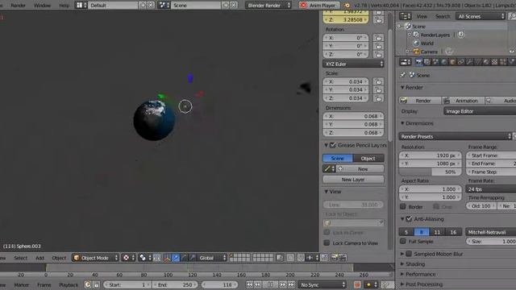Open the Material properties tab icon
This screenshot has width=516, height=290.
coord(486,62)
